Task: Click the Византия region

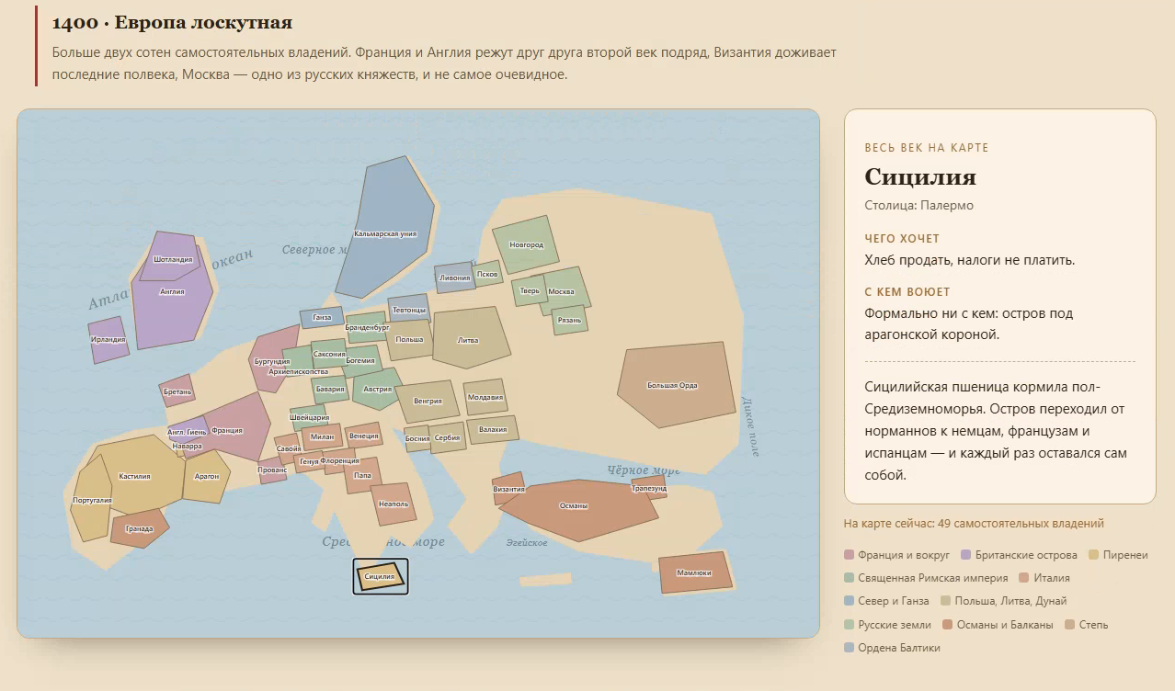Action: point(508,489)
